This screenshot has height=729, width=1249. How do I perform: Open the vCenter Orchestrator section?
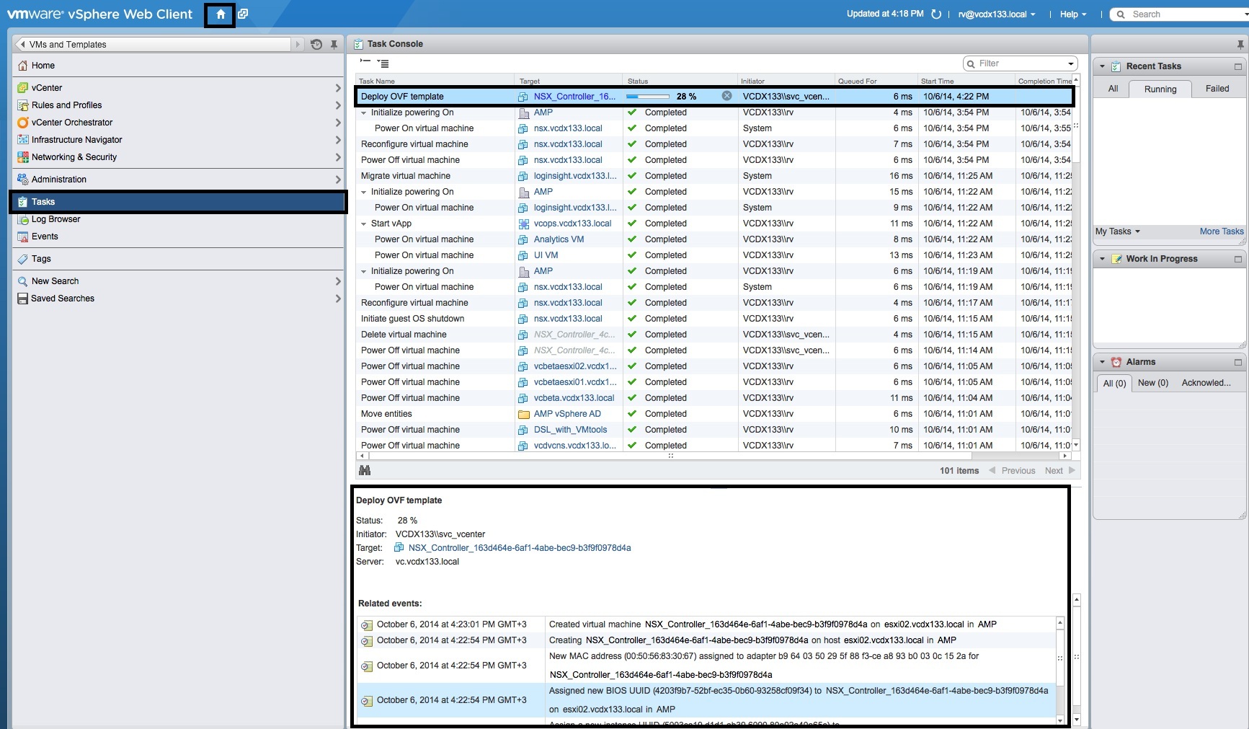[x=74, y=123]
